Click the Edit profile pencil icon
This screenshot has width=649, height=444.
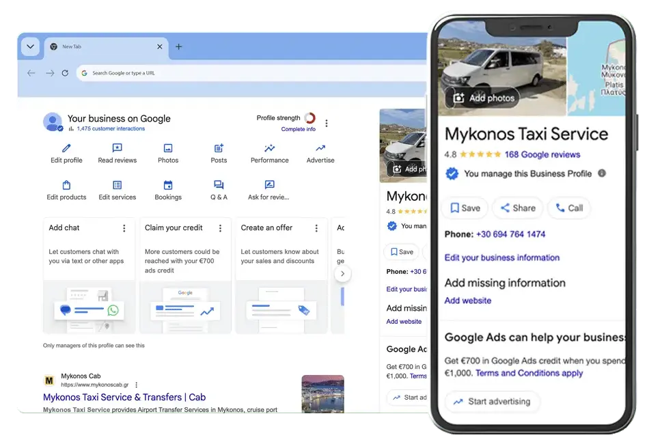coord(66,148)
